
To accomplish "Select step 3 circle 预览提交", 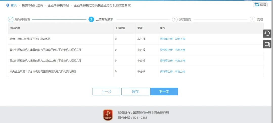I will point(175,19).
